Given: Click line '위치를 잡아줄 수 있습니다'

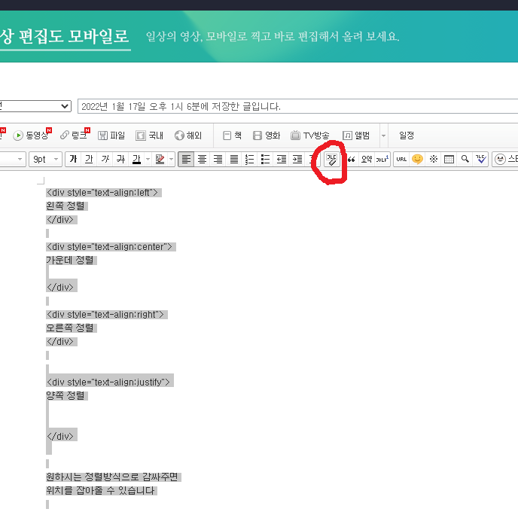Looking at the screenshot, I should pyautogui.click(x=102, y=490).
